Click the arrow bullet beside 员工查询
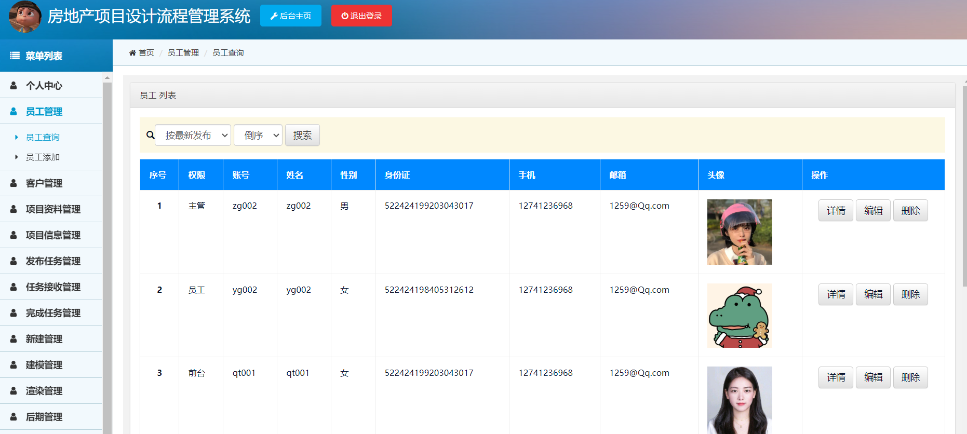The width and height of the screenshot is (967, 434). (x=17, y=137)
